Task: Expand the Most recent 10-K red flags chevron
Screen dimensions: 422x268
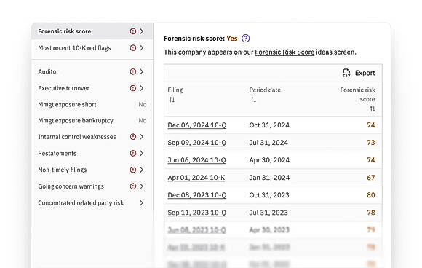Action: click(x=142, y=48)
